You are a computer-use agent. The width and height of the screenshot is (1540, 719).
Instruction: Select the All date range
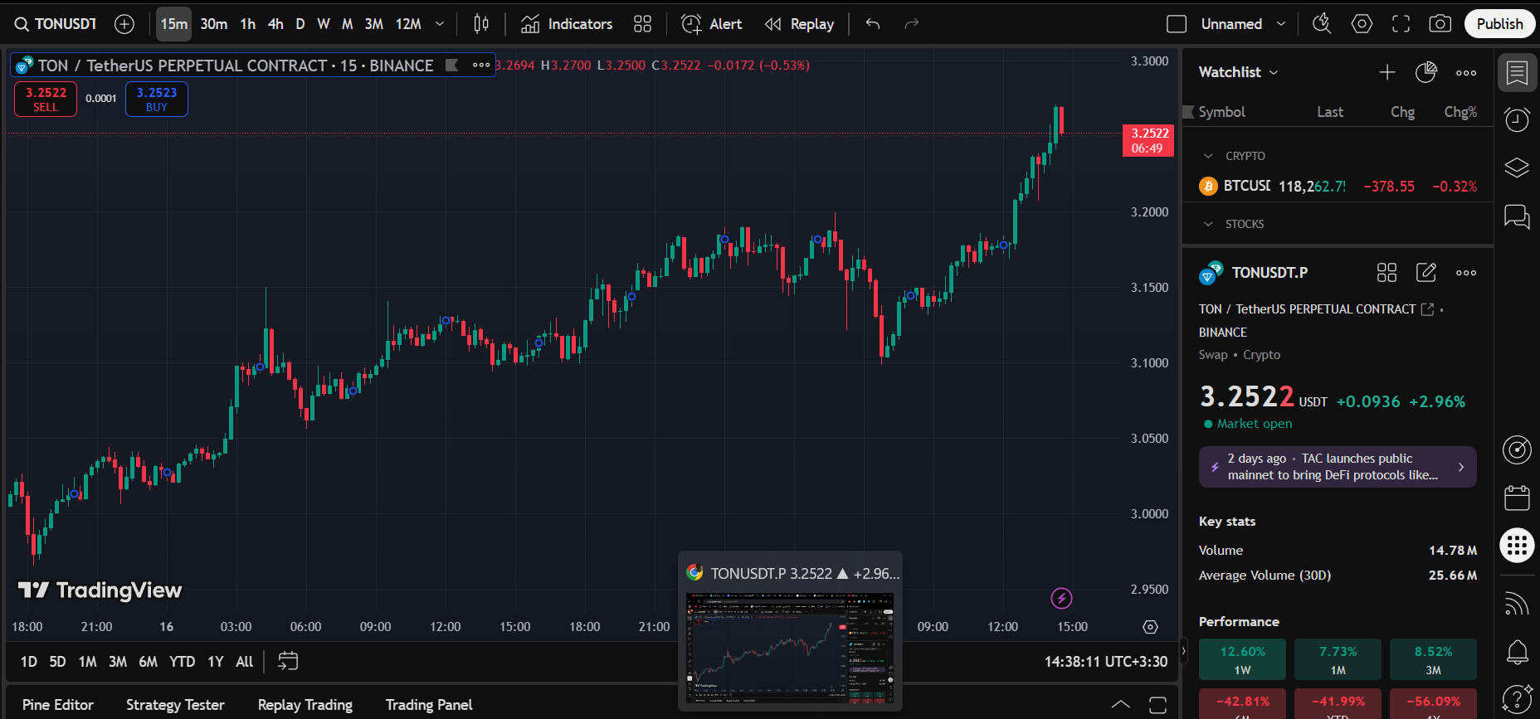tap(244, 662)
